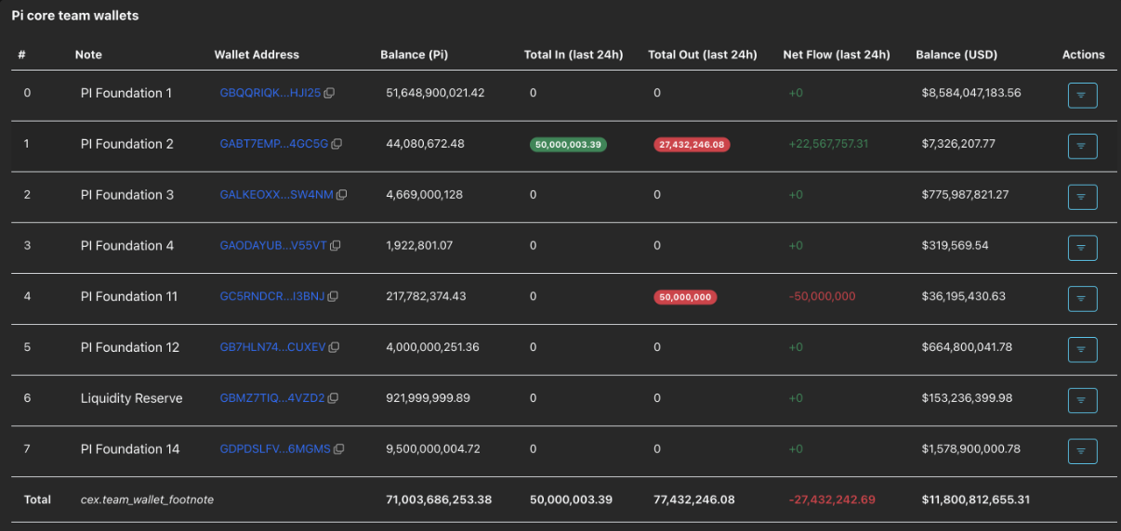Image resolution: width=1121 pixels, height=531 pixels.
Task: Copy PI Foundation 12 address icon
Action: pyautogui.click(x=334, y=347)
